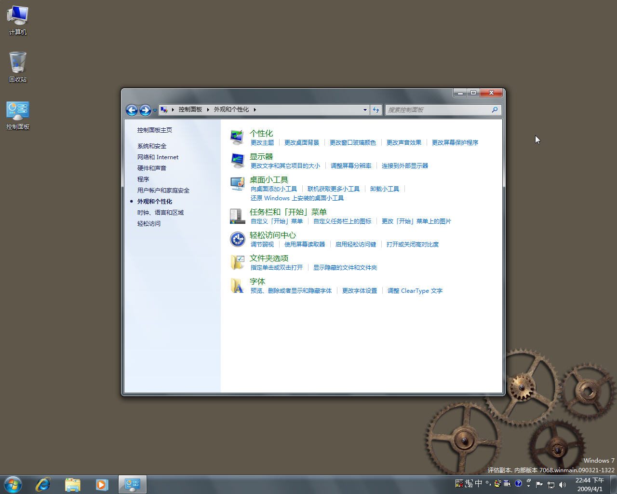
Task: Click the search magnifier icon
Action: tap(495, 110)
